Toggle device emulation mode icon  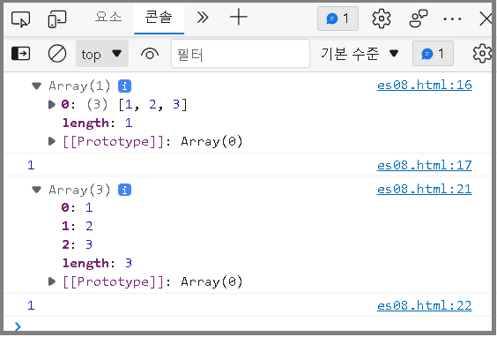point(57,19)
